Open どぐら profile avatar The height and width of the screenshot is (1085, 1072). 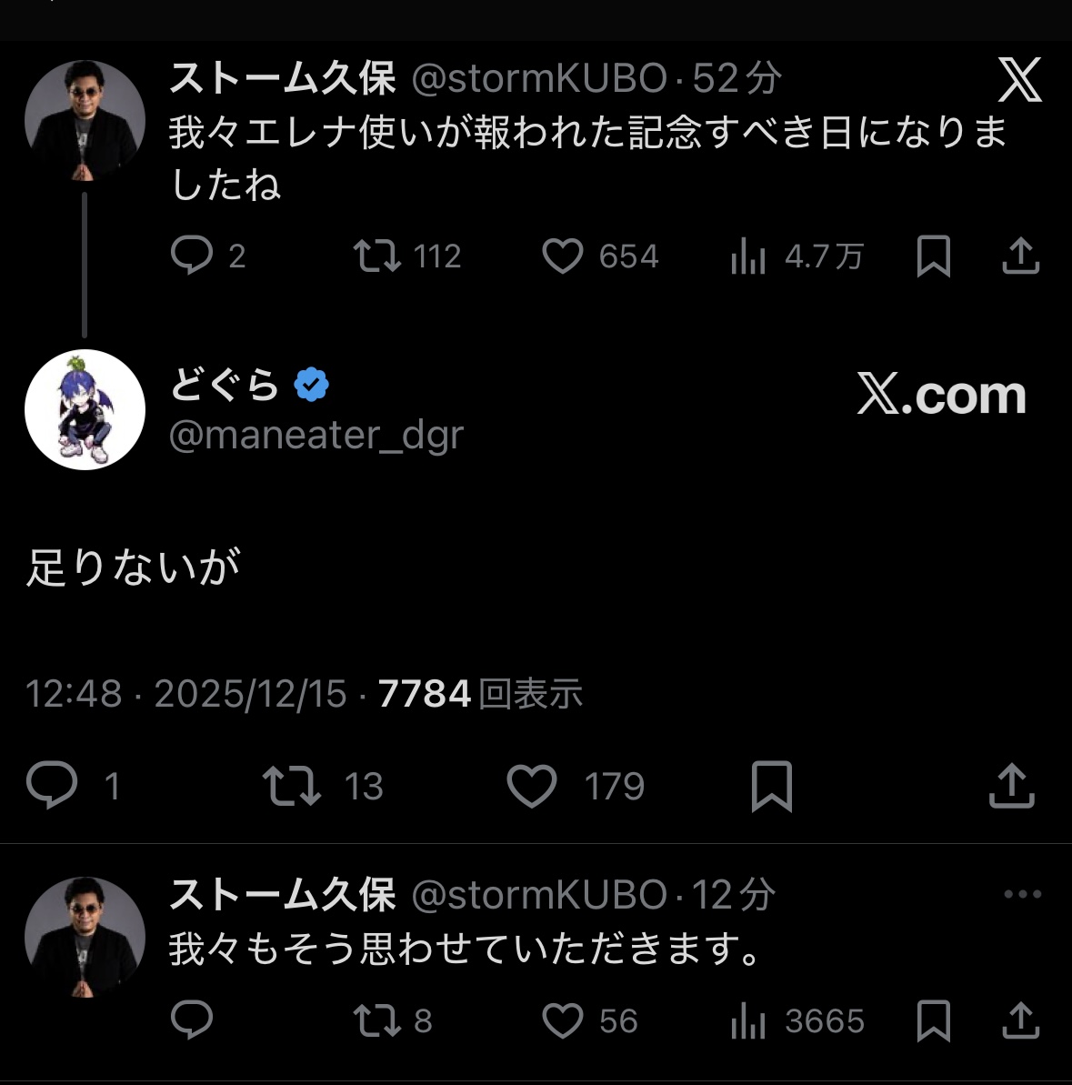[x=85, y=409]
